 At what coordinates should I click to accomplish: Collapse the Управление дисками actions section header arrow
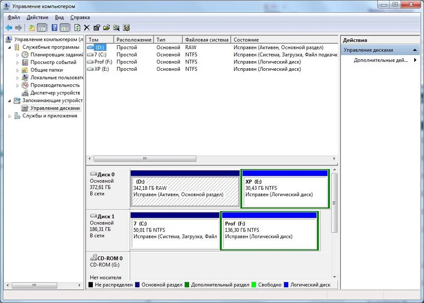416,50
